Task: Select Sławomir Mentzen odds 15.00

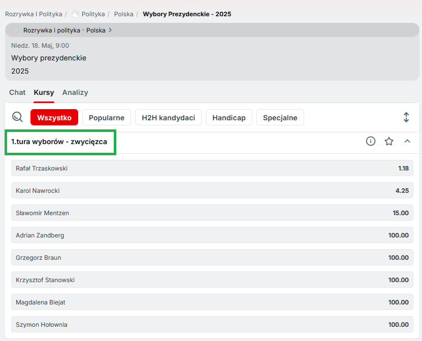Action: (212, 213)
